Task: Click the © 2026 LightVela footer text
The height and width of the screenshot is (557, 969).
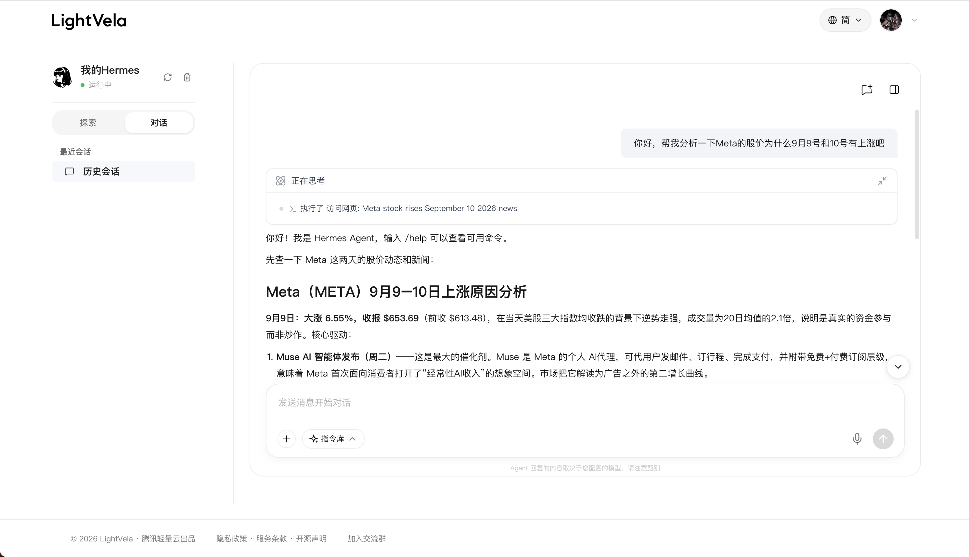Action: 133,538
